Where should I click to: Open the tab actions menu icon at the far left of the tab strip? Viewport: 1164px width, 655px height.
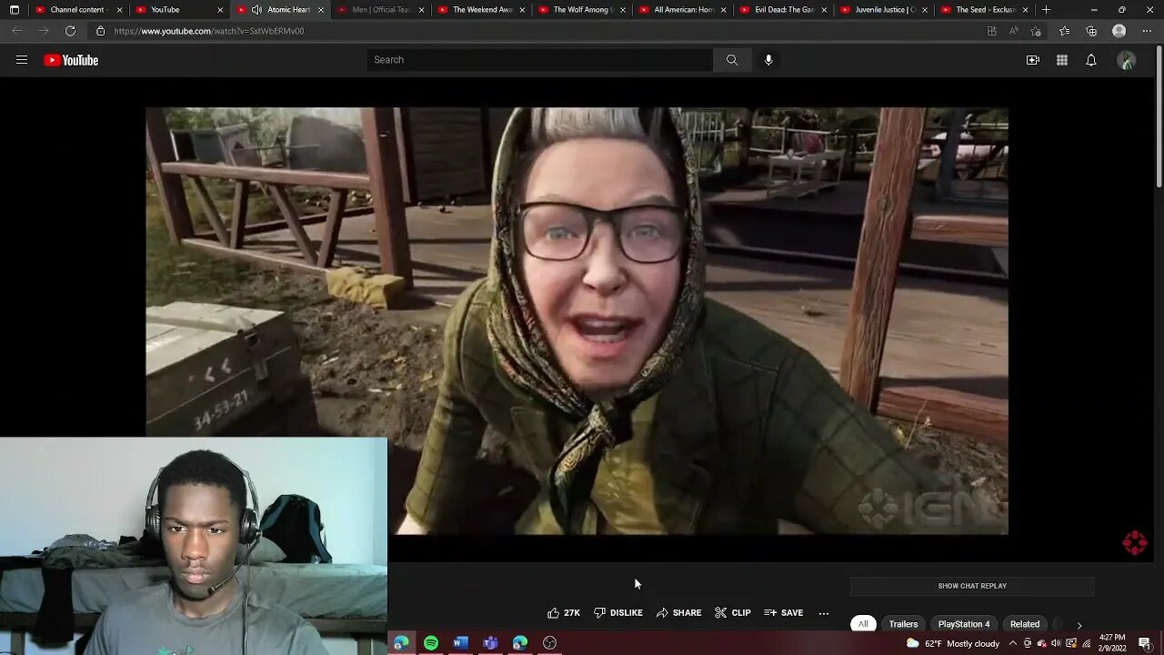pos(14,10)
